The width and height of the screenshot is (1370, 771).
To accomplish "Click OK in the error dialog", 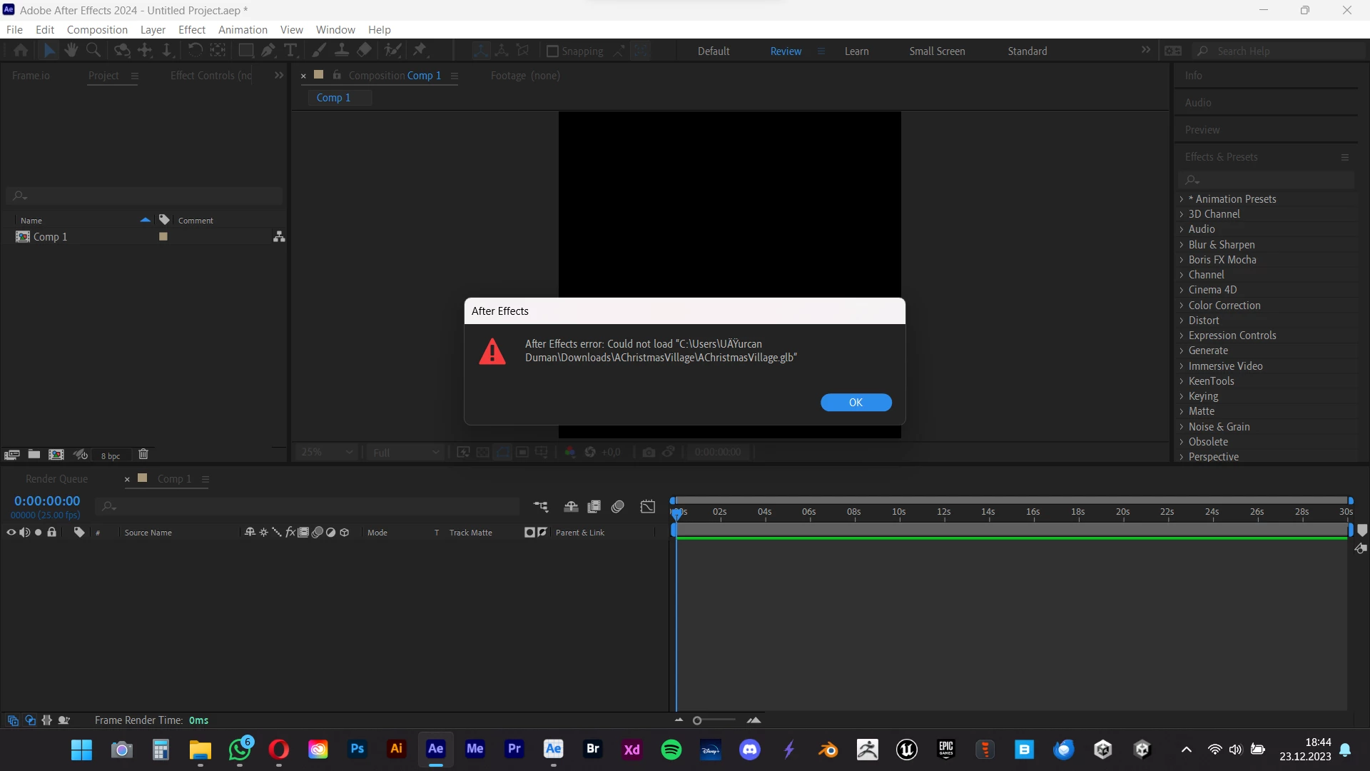I will (x=856, y=403).
